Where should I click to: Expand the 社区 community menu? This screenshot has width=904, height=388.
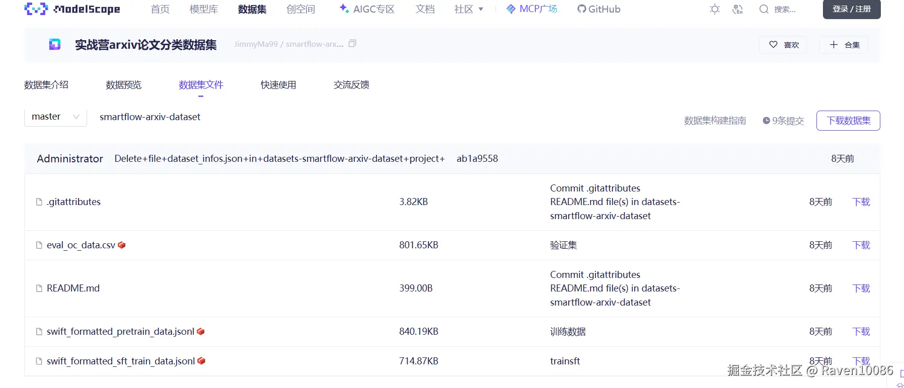coord(469,9)
